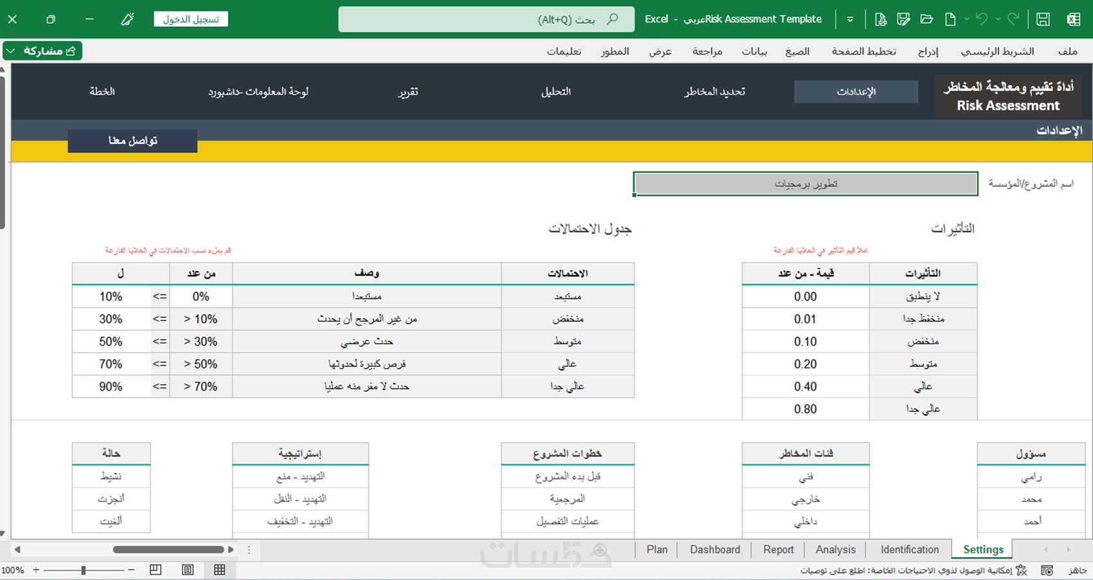Go to the Identification sheet tab
1093x580 pixels.
[909, 550]
